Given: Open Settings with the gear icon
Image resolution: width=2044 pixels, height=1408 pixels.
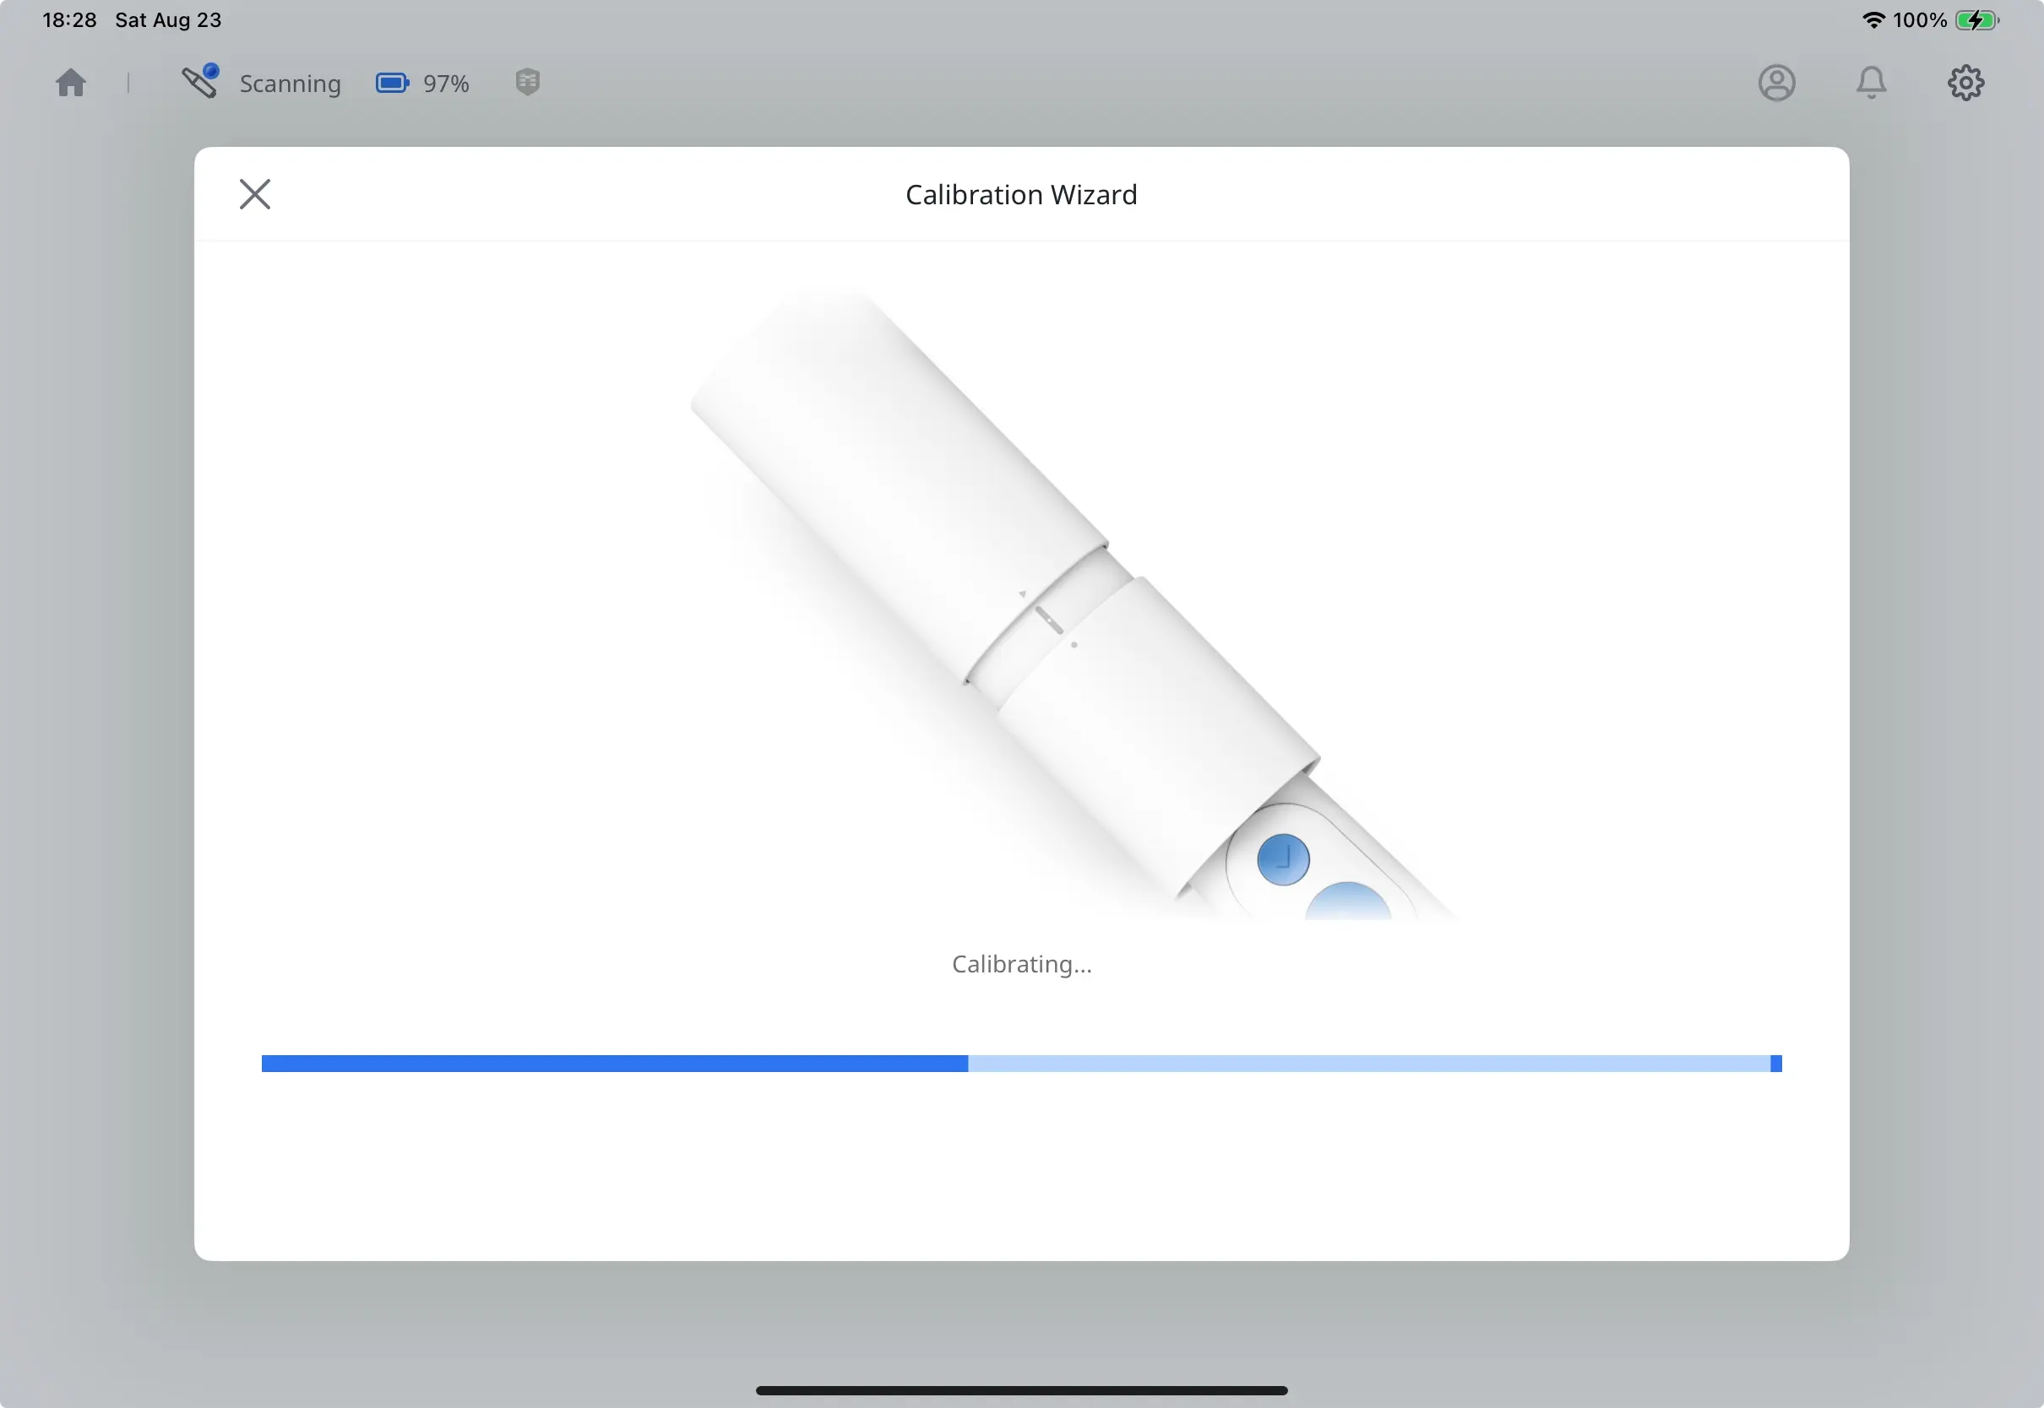Looking at the screenshot, I should [1966, 82].
